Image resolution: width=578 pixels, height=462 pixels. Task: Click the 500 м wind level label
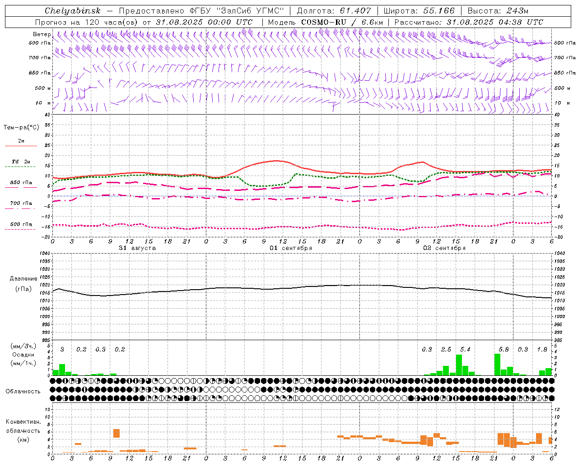(43, 88)
